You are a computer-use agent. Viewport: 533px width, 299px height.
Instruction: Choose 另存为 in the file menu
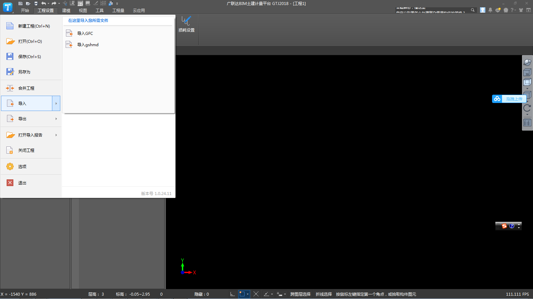(x=31, y=72)
